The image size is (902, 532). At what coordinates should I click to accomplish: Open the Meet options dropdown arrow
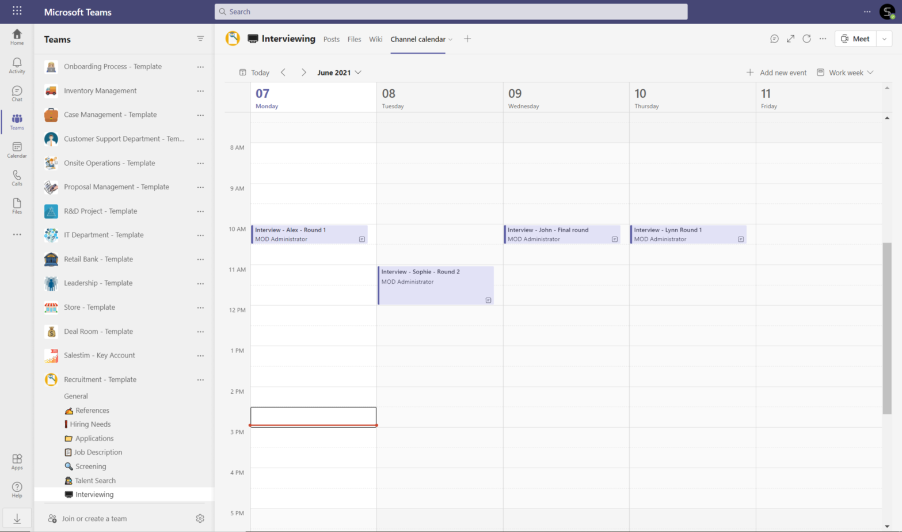pyautogui.click(x=884, y=39)
